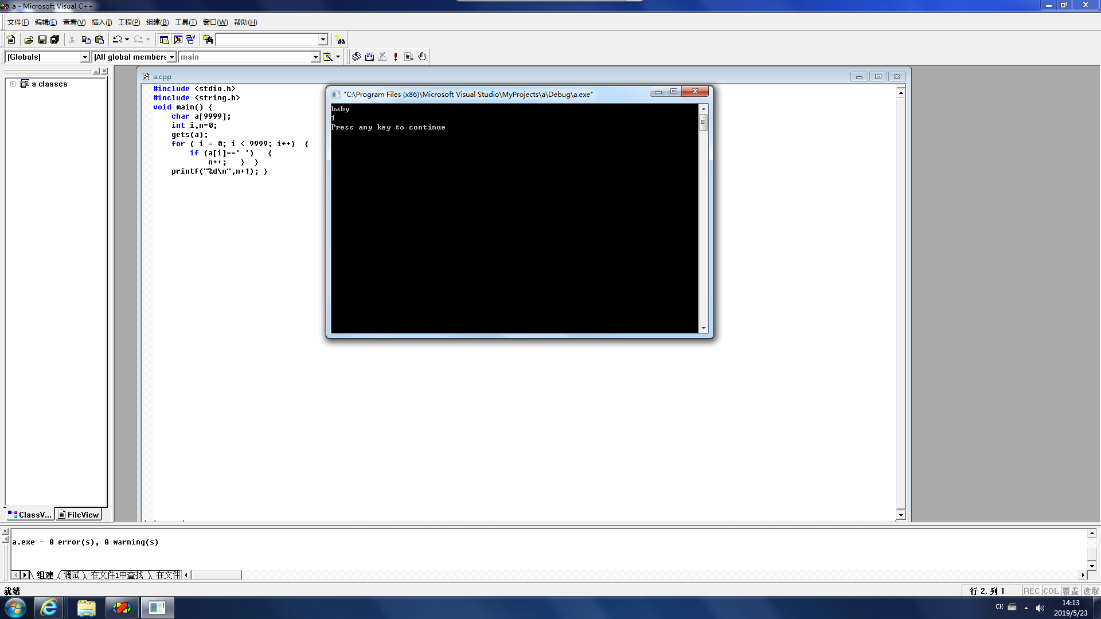Insert a breakpoint with the hand icon
This screenshot has width=1101, height=619.
coord(422,56)
